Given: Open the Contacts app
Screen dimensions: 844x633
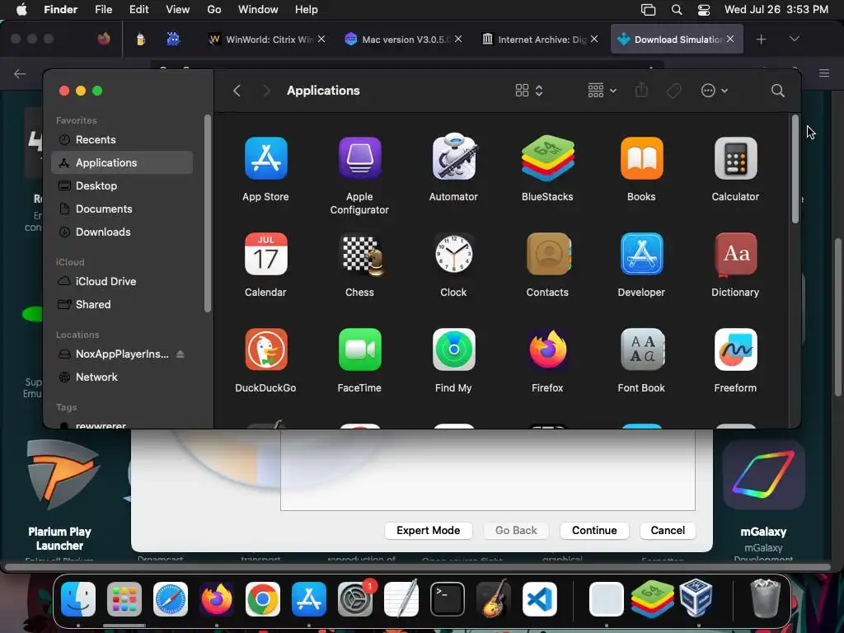Looking at the screenshot, I should [x=548, y=254].
